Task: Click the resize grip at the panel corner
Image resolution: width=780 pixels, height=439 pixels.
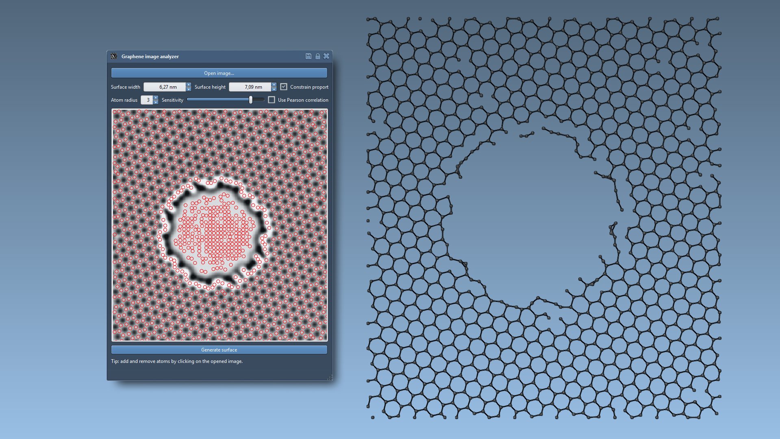Action: coord(330,378)
